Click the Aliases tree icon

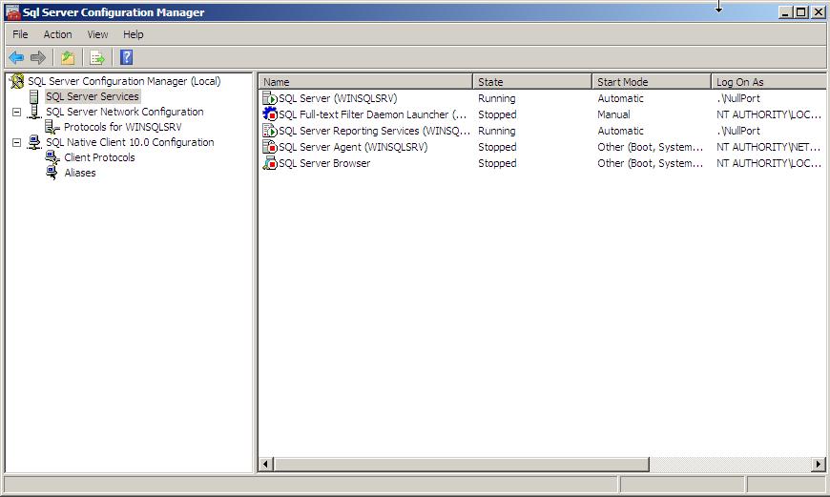52,173
